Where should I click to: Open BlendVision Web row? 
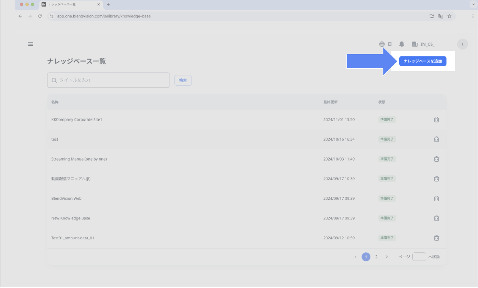(247, 199)
